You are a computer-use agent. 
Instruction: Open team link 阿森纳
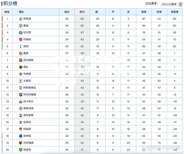27,39
